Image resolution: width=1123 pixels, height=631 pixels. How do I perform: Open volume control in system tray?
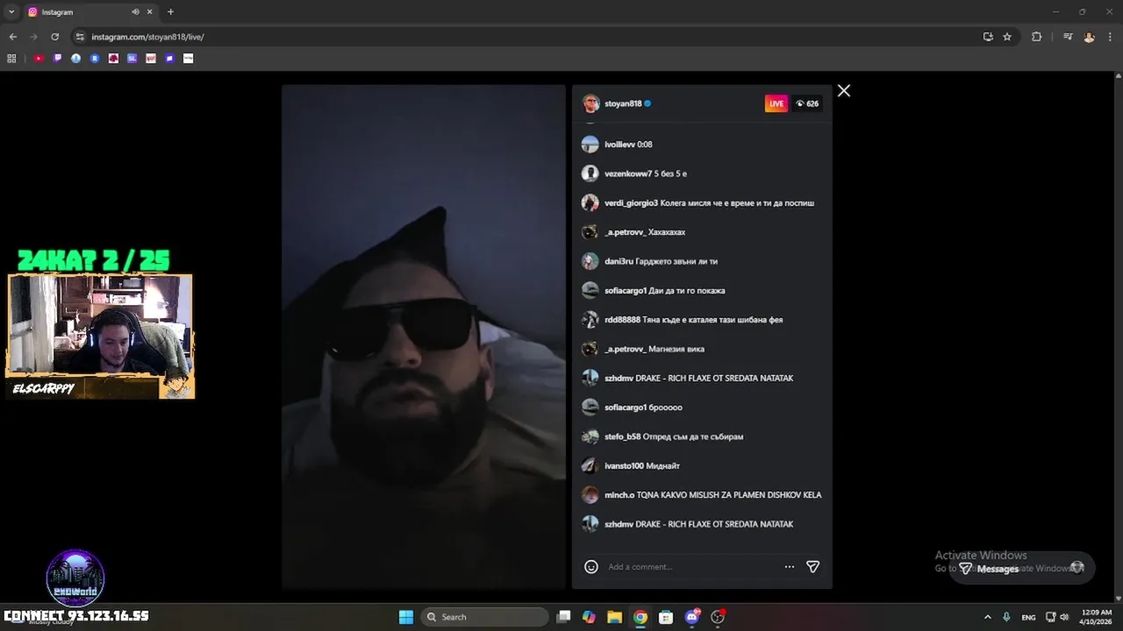pyautogui.click(x=1064, y=617)
